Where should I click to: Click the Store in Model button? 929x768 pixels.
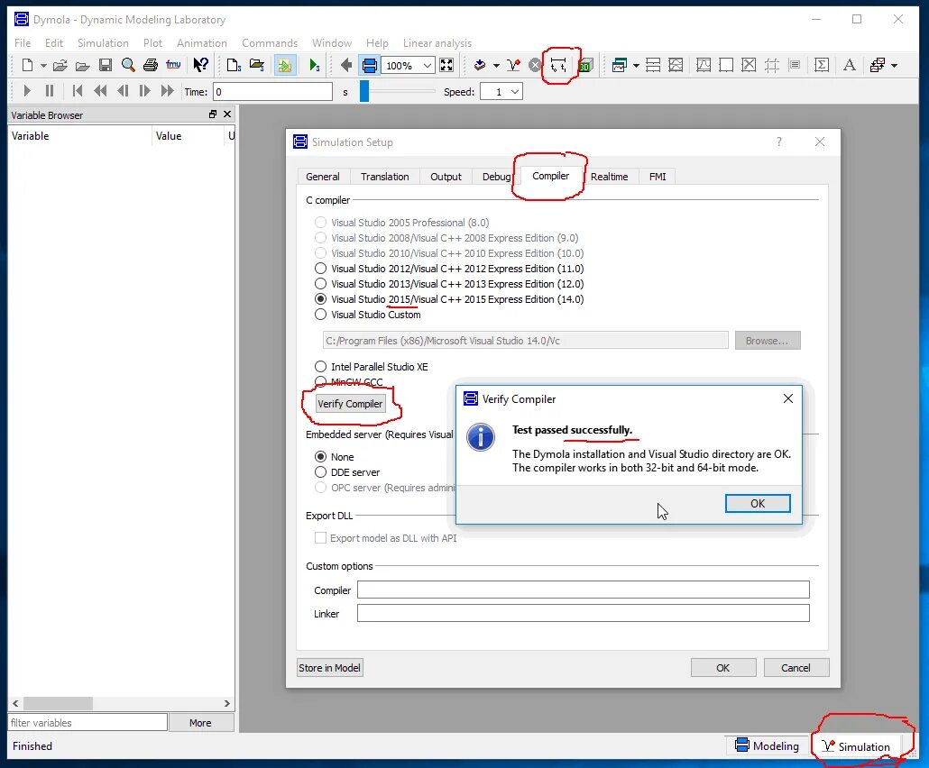(329, 667)
